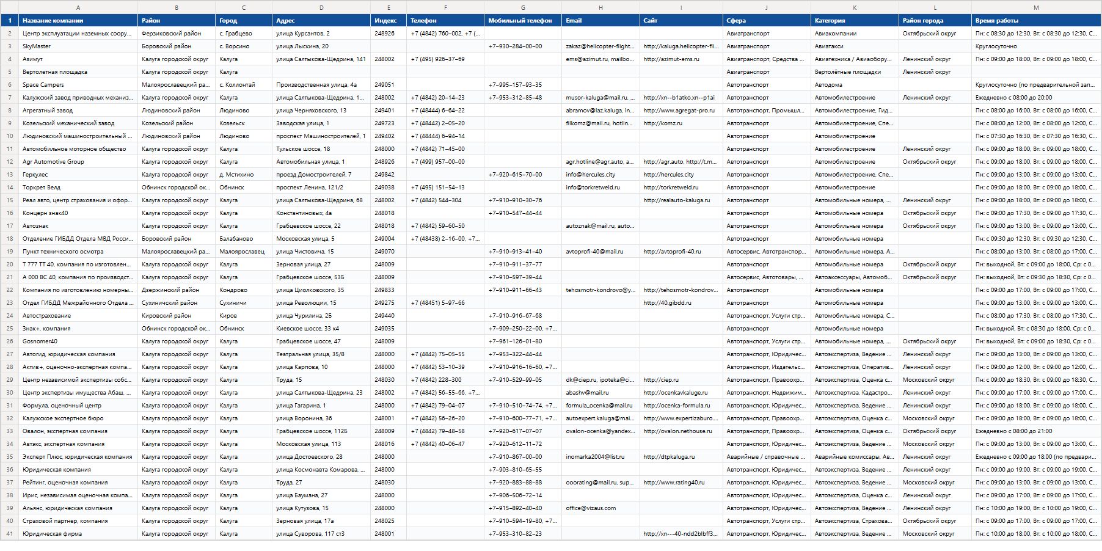The height and width of the screenshot is (551, 1102).
Task: Click the 'Email' header cell
Action: point(600,21)
